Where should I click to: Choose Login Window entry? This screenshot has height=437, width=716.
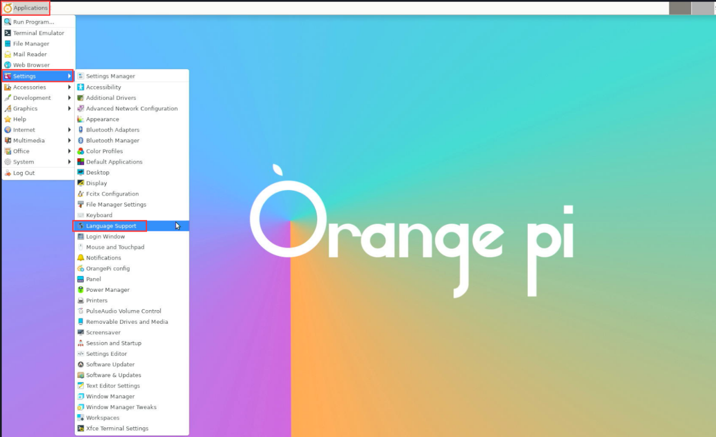[x=132, y=236]
